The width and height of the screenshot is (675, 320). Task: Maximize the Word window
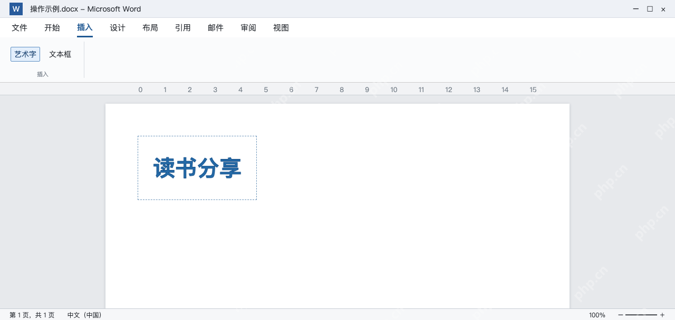[x=650, y=9]
